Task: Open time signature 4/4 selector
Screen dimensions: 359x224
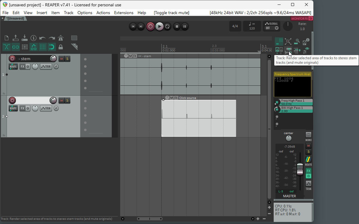Action: pos(235,26)
